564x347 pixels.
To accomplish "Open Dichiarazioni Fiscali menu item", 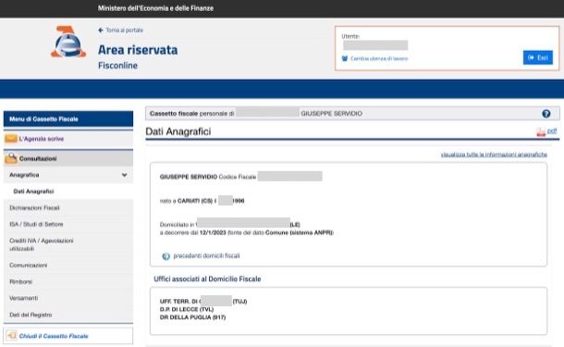I will pyautogui.click(x=34, y=208).
